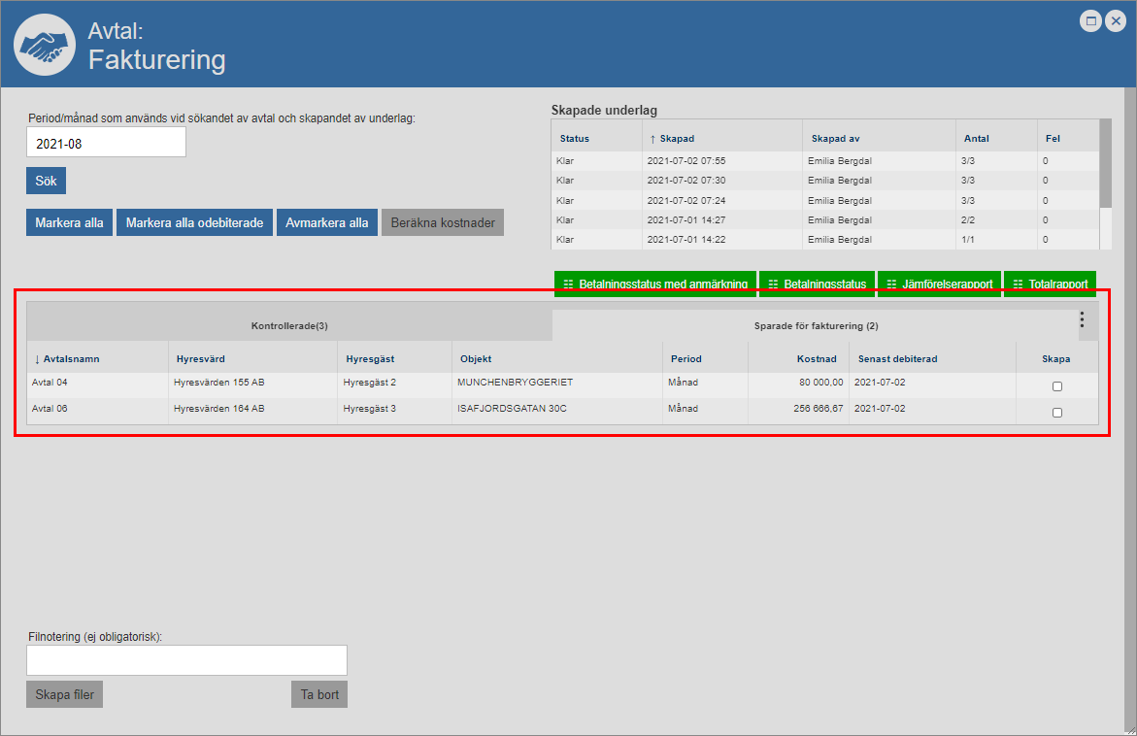The height and width of the screenshot is (736, 1137).
Task: Close the Fakturering window
Action: point(1115,21)
